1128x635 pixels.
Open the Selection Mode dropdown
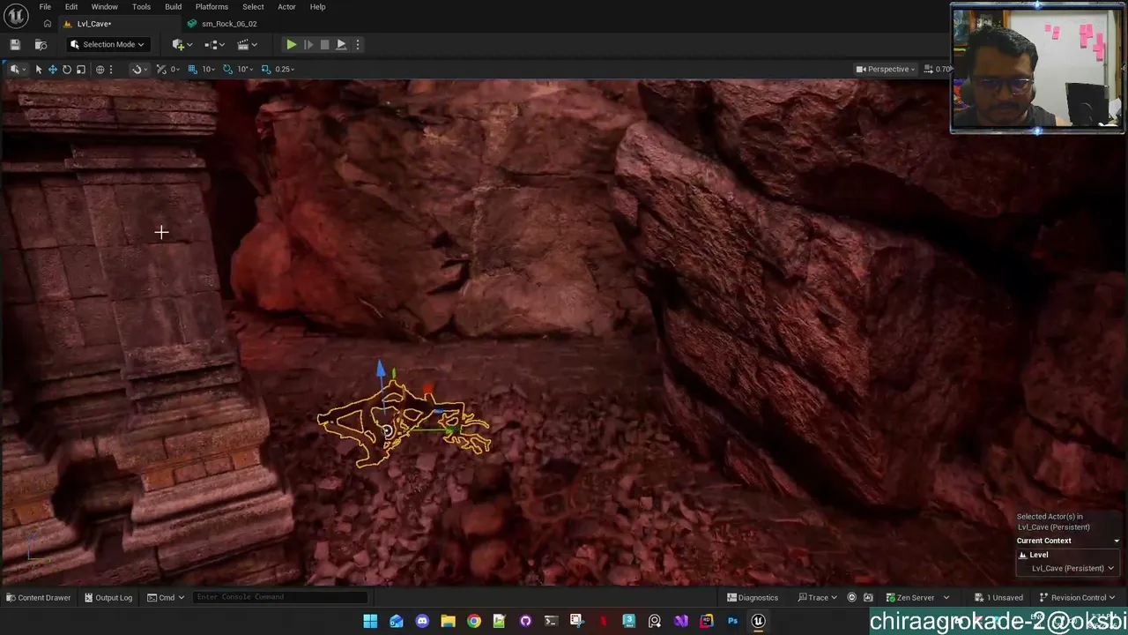point(107,44)
